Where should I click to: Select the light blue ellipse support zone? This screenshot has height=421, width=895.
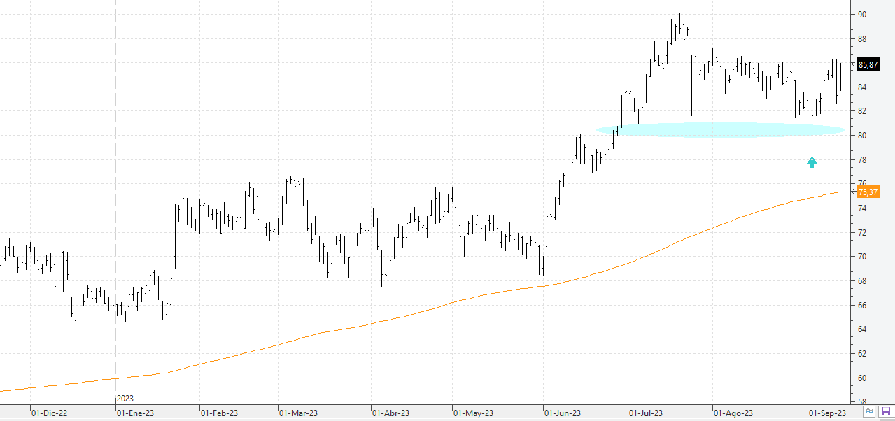pyautogui.click(x=721, y=129)
